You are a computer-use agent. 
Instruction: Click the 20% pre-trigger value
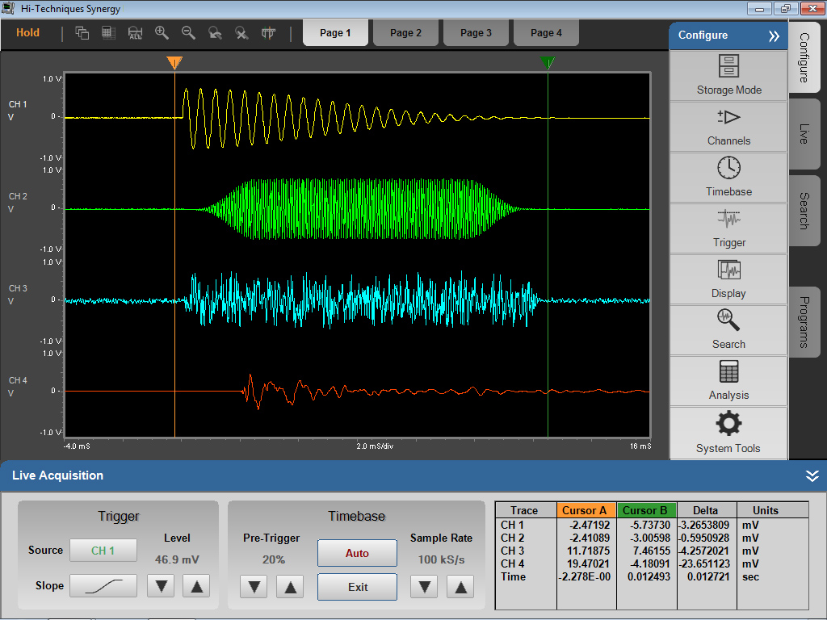[274, 559]
